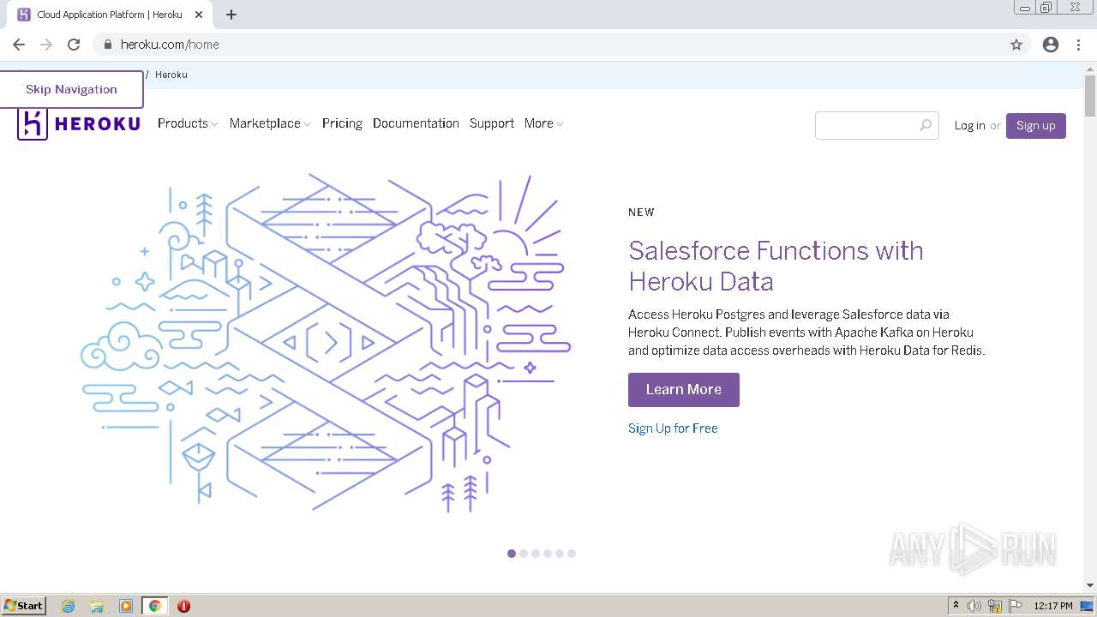Click the Log in link
This screenshot has width=1097, height=617.
pyautogui.click(x=970, y=125)
